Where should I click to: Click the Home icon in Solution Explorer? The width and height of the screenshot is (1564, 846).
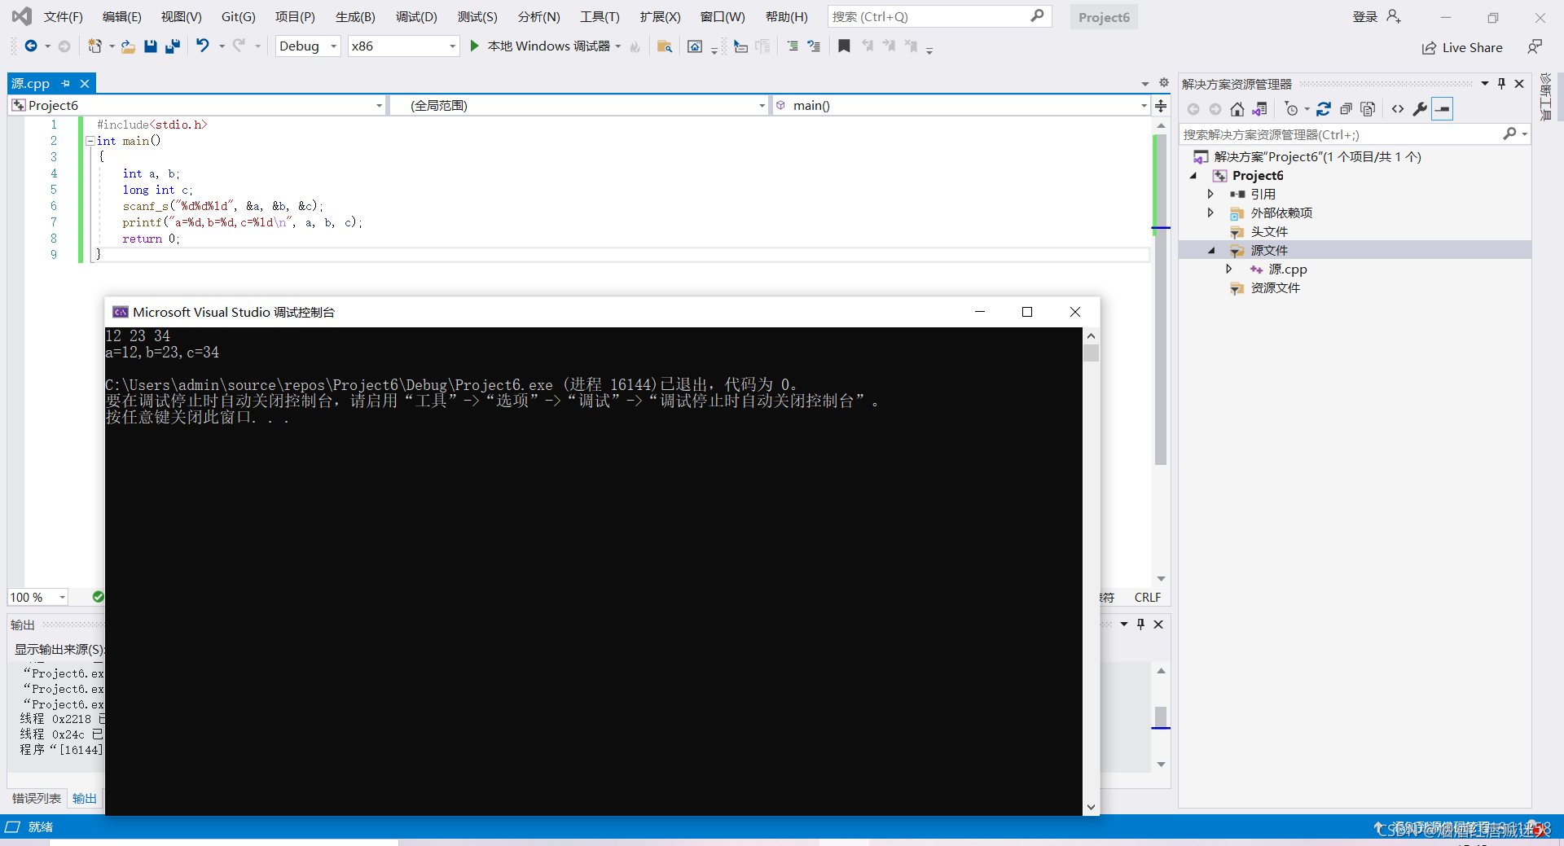click(1237, 109)
